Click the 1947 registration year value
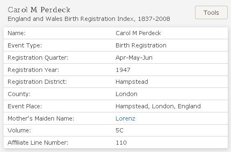 pos(123,70)
